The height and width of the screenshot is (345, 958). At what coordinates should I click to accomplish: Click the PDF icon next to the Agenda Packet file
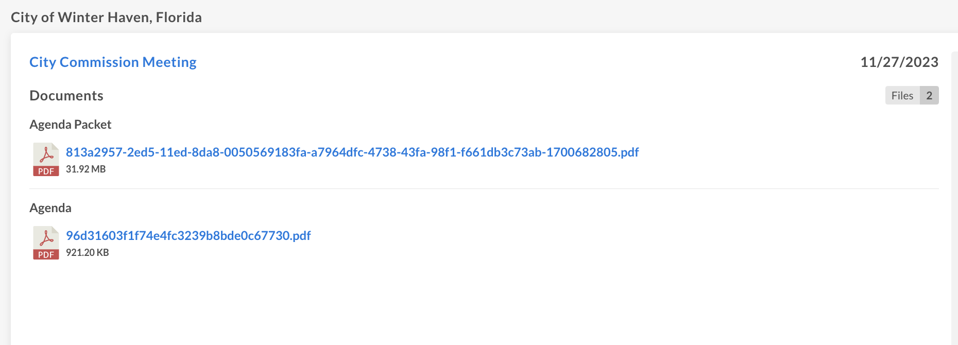point(45,159)
